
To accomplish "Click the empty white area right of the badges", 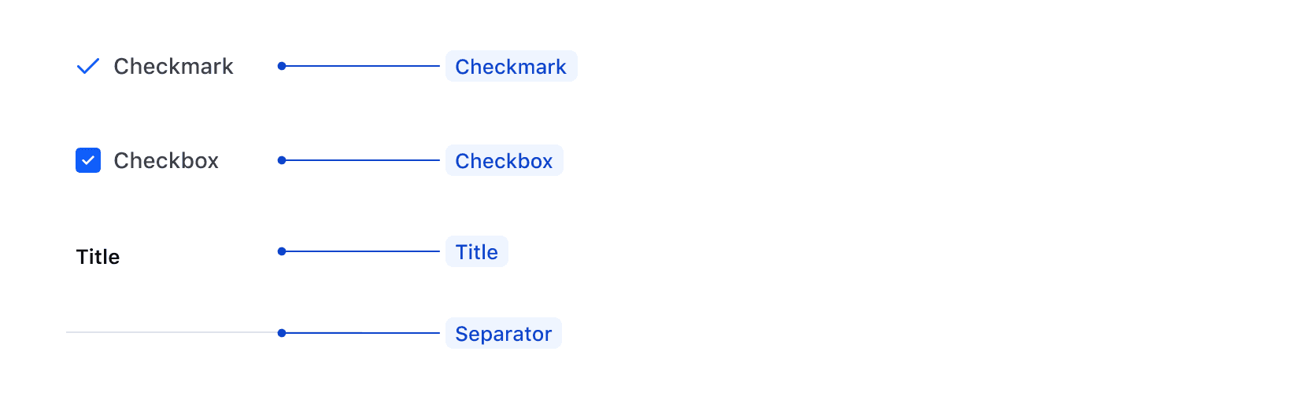I will [944, 196].
